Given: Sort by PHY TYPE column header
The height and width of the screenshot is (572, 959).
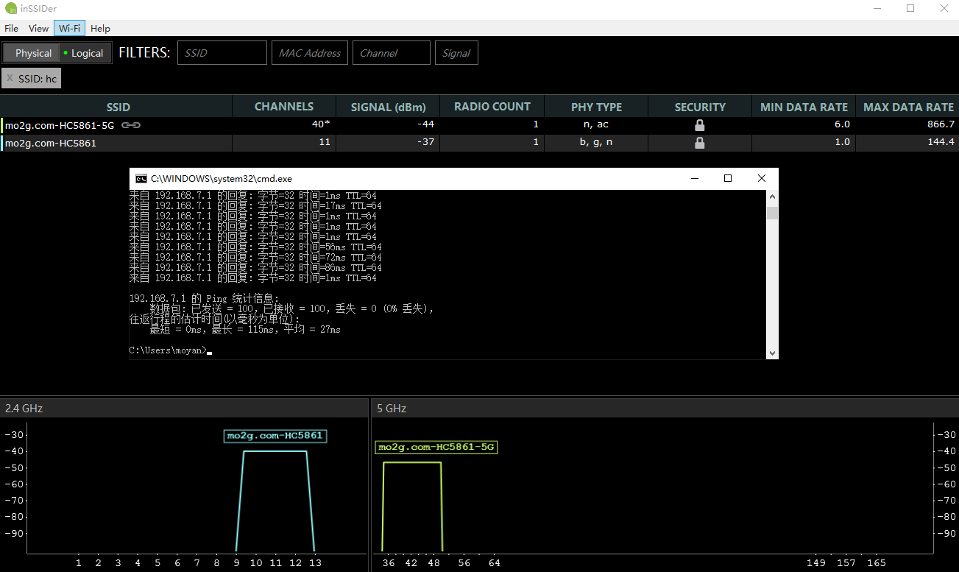Looking at the screenshot, I should [x=596, y=107].
